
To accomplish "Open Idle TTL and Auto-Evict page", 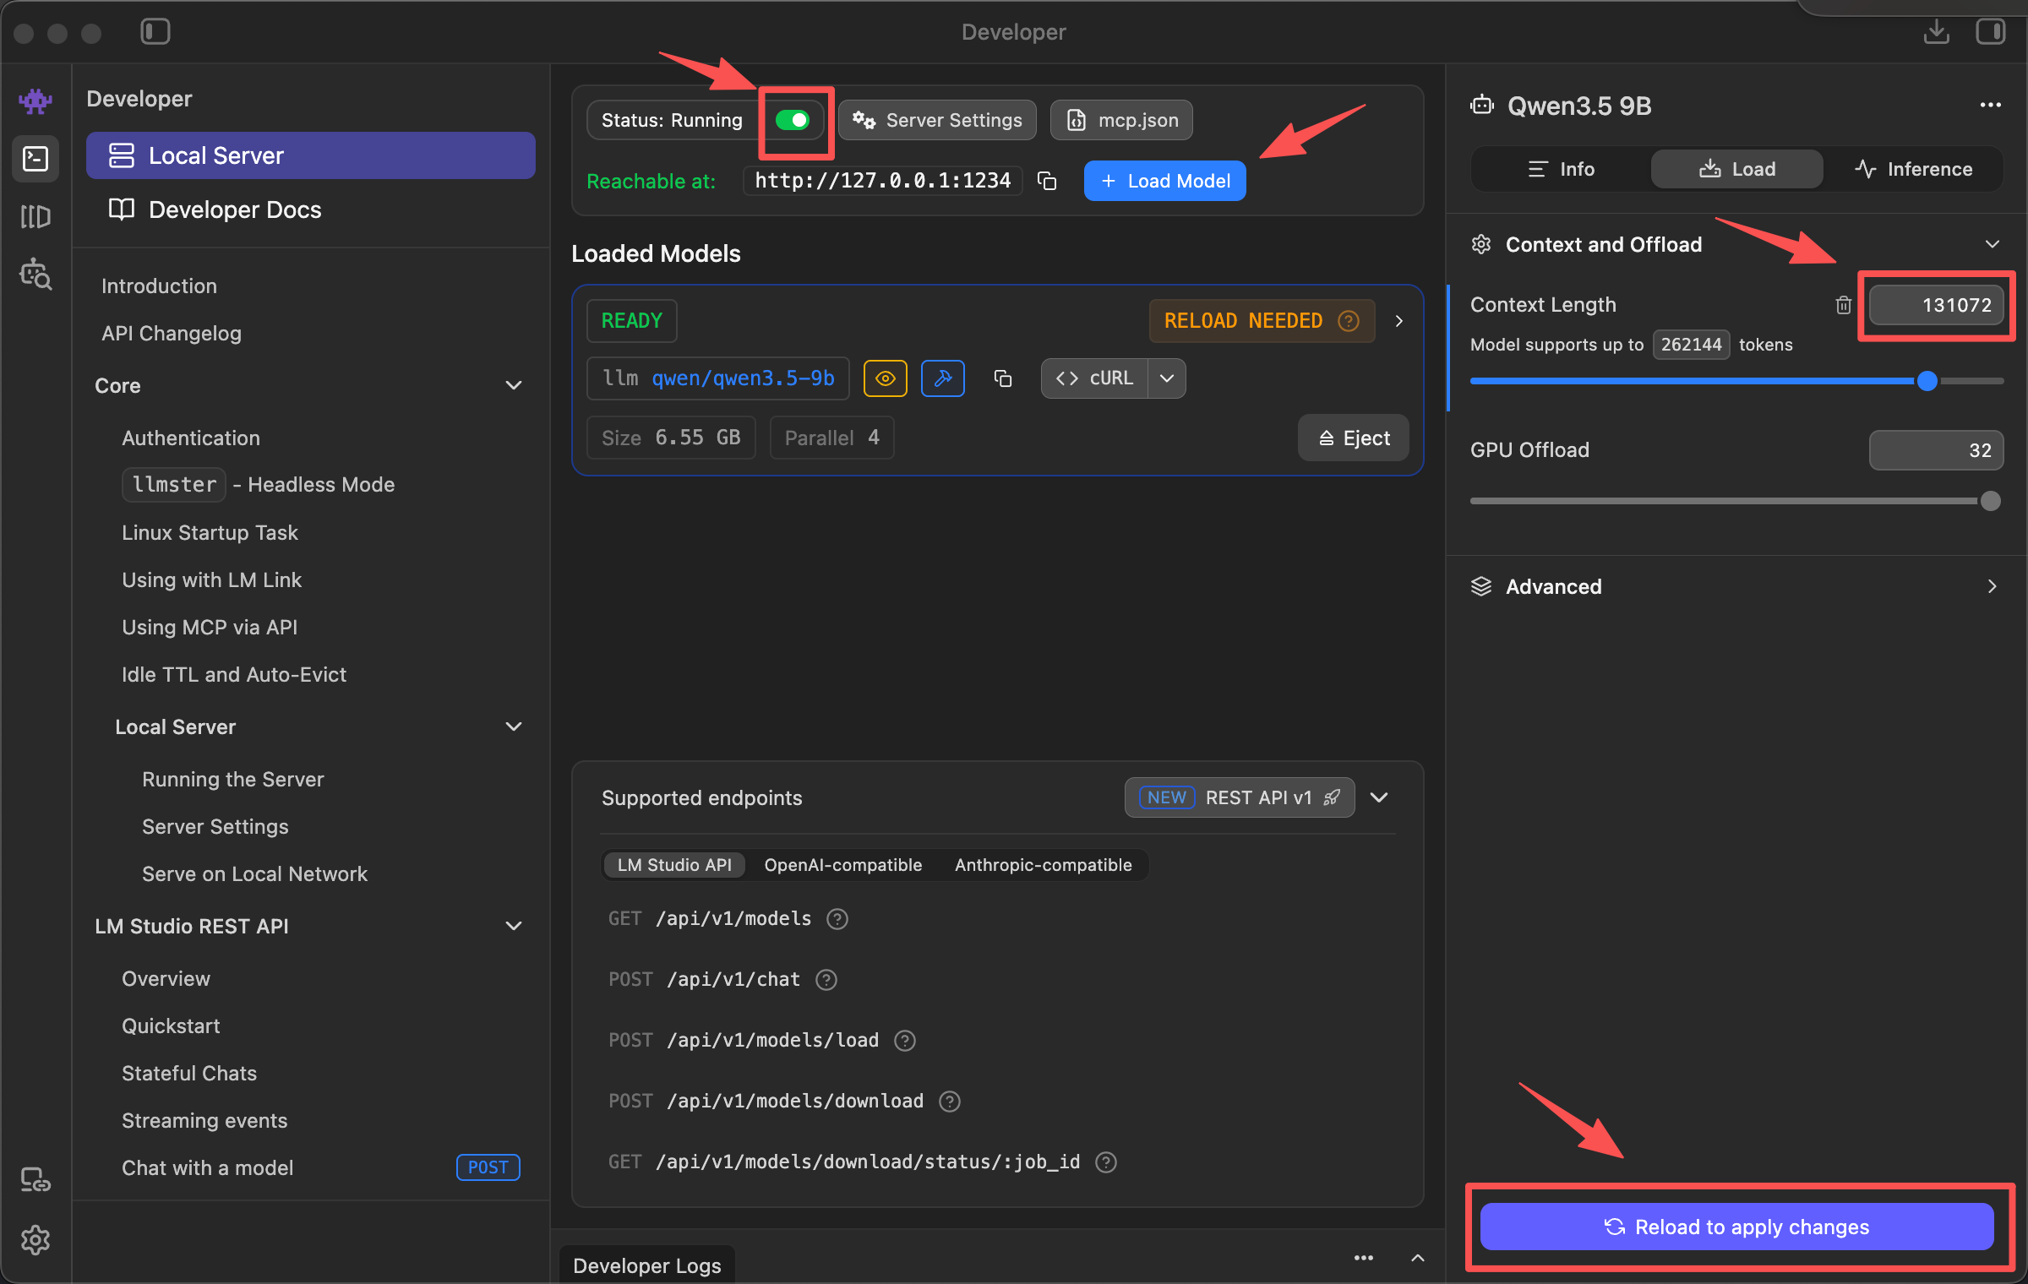I will pos(234,675).
